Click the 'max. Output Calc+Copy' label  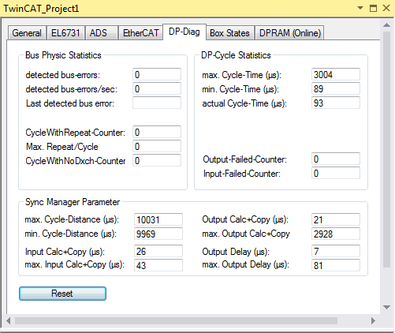click(x=246, y=234)
